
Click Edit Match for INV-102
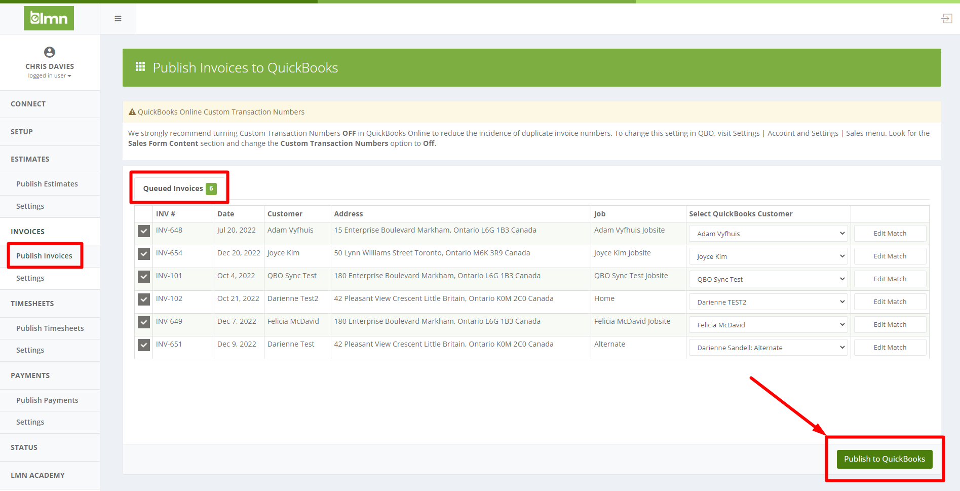point(890,302)
